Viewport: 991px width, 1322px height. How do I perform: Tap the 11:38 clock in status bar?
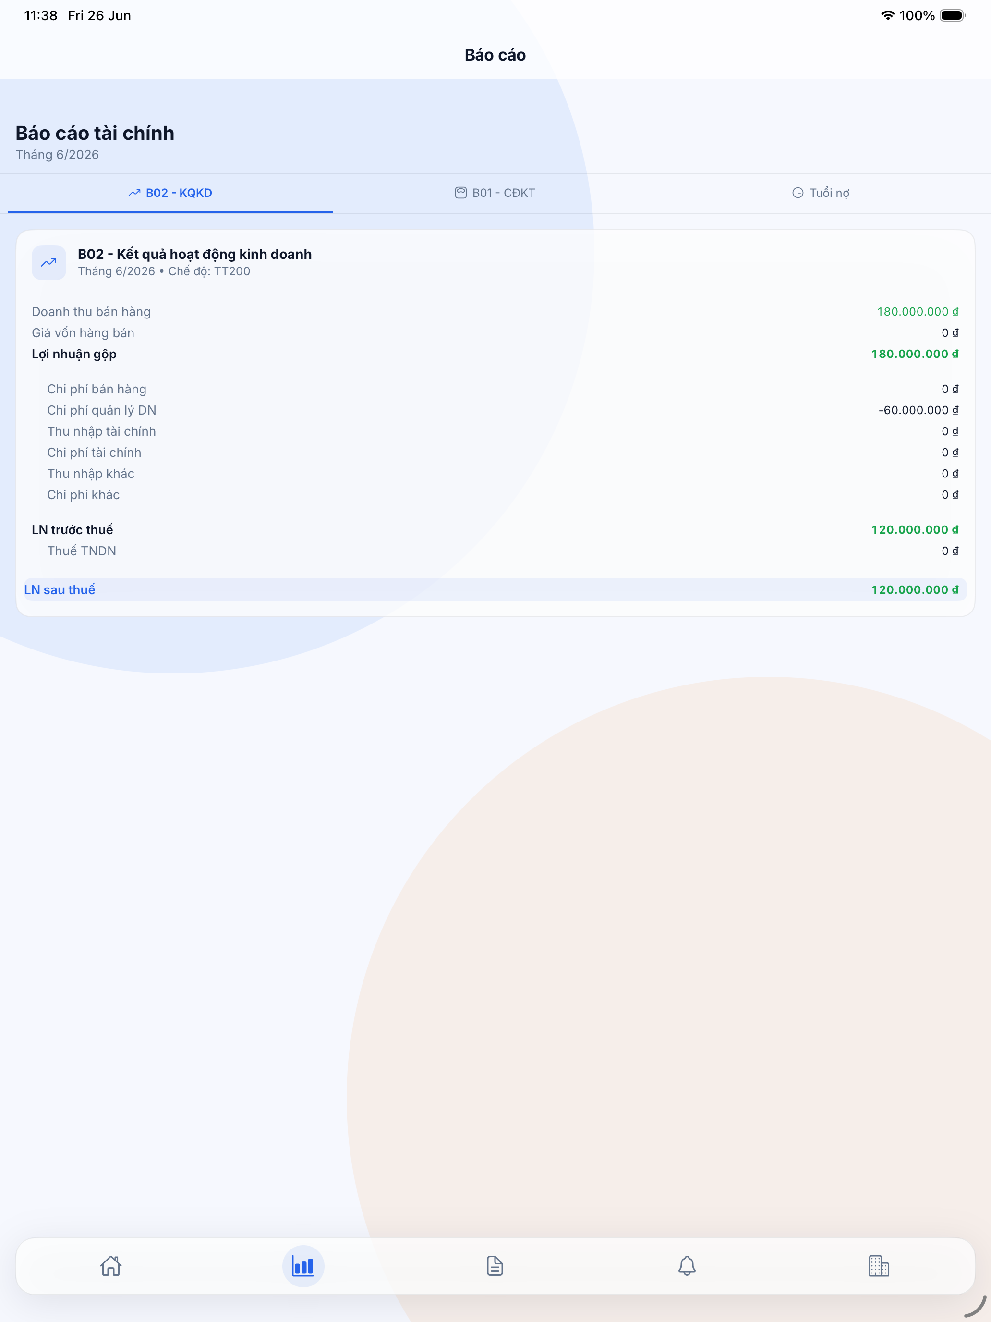[x=41, y=15]
